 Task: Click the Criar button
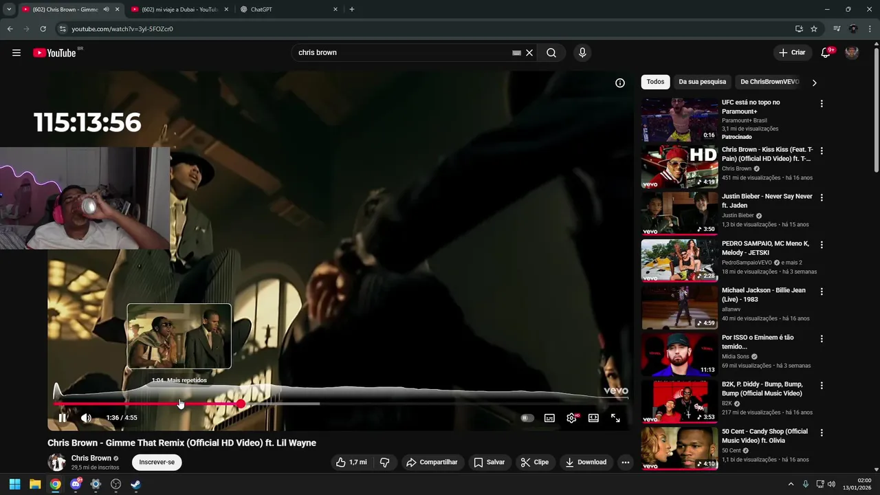[x=791, y=53]
